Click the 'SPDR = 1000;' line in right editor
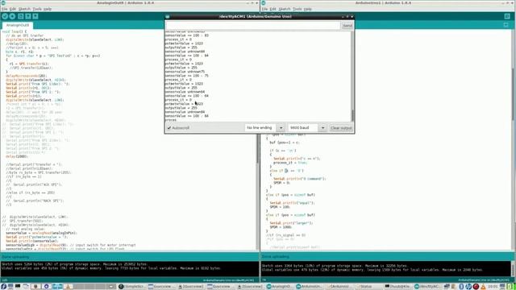This screenshot has width=516, height=290. (281, 227)
